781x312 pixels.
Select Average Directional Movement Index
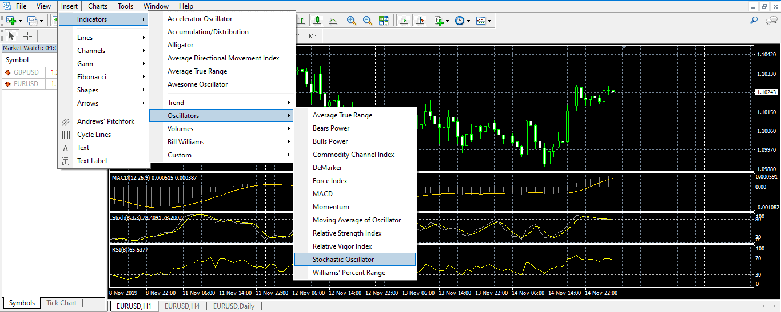pyautogui.click(x=222, y=58)
